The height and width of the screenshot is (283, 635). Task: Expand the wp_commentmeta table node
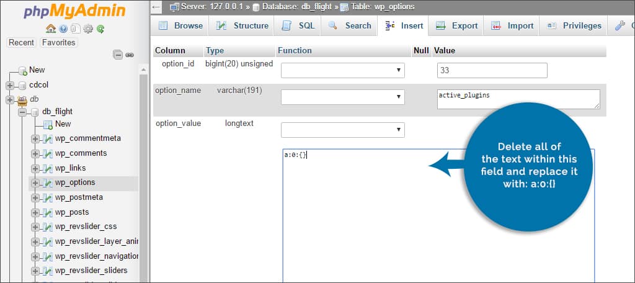click(35, 139)
